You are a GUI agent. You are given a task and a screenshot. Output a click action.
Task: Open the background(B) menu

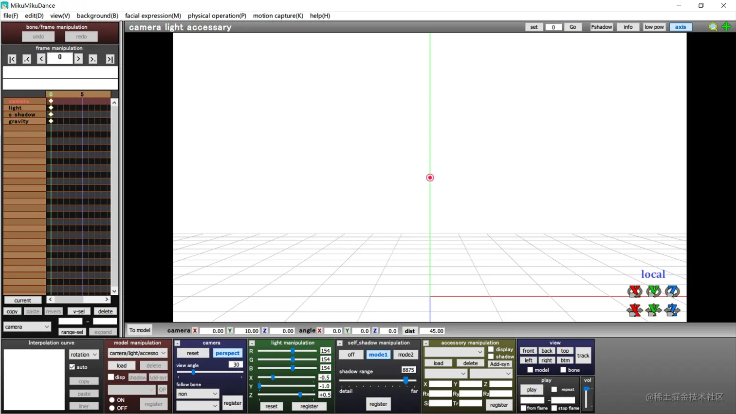97,16
